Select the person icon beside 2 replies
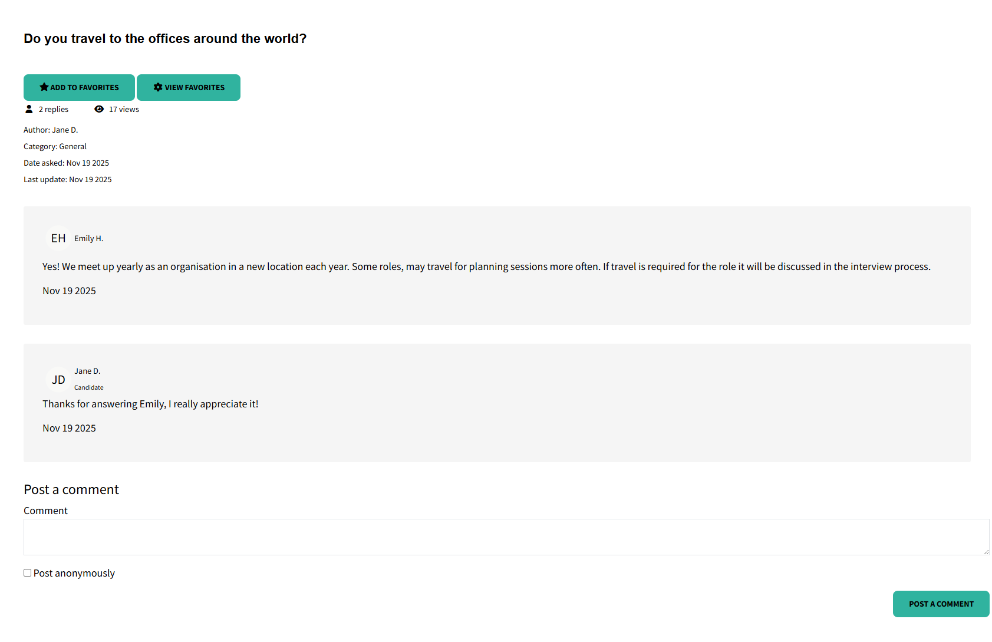This screenshot has height=642, width=992. [x=29, y=108]
